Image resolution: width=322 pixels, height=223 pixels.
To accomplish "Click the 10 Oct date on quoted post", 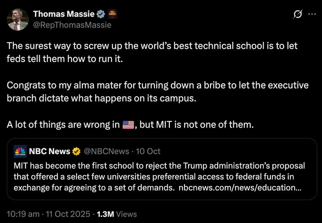I will point(148,151).
